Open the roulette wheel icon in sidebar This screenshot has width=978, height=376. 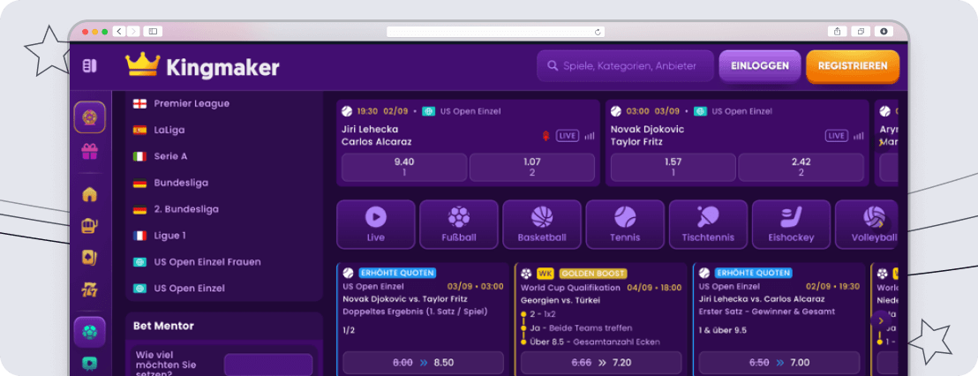tap(90, 117)
